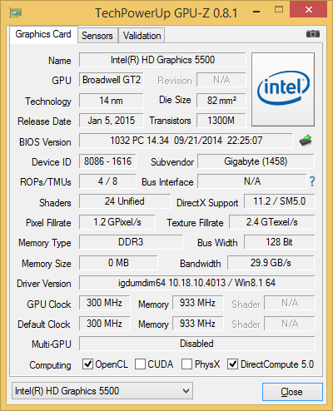This screenshot has height=411, width=333.
Task: Click the ROPs/TMUs value 4 / 8
Action: (107, 181)
